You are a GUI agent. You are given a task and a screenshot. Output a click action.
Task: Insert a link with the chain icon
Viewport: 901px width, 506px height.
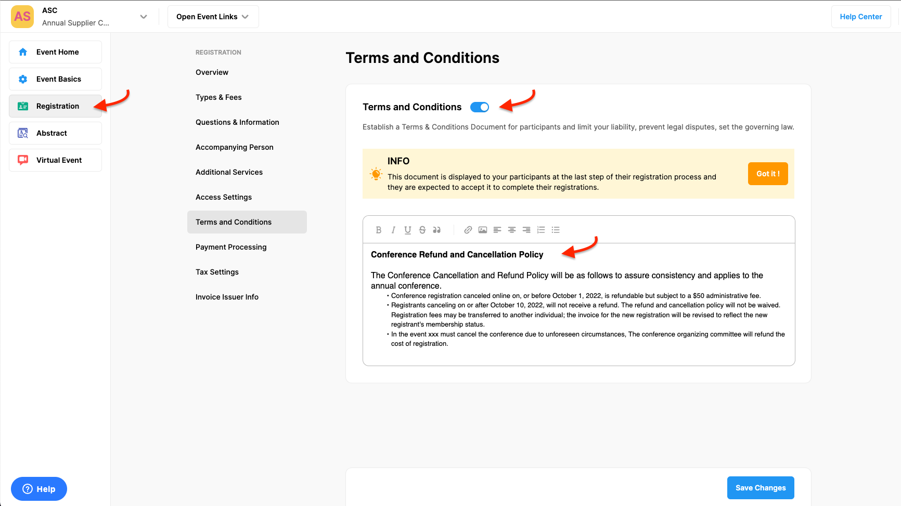pos(468,230)
